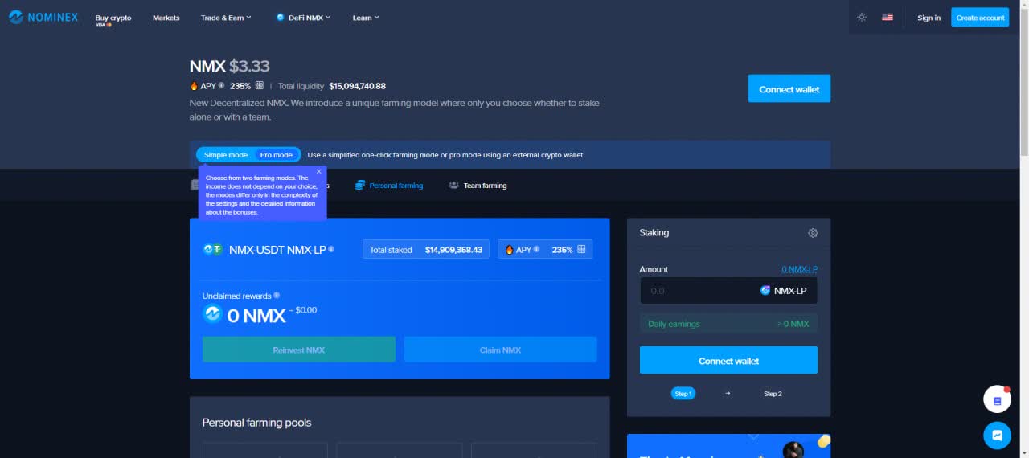Show info icon beside Unclaimed rewards

pyautogui.click(x=277, y=296)
